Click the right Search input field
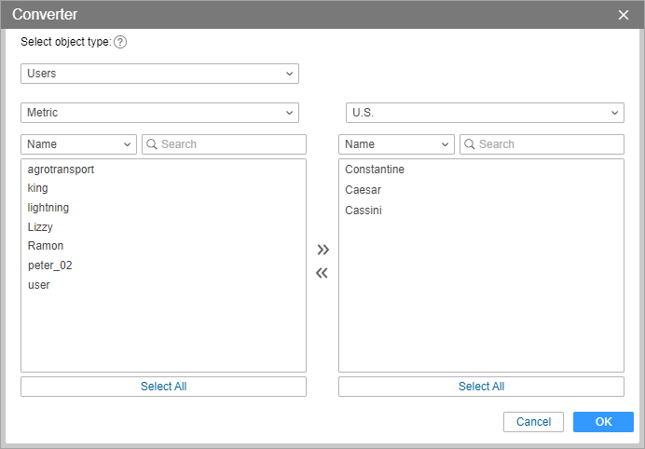The image size is (645, 449). click(548, 144)
